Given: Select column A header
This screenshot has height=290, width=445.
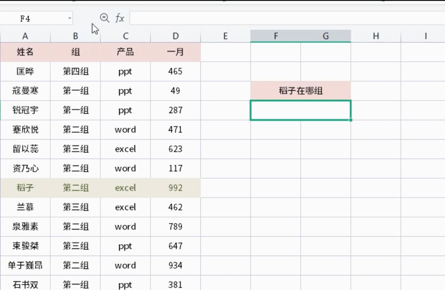Looking at the screenshot, I should click(25, 36).
